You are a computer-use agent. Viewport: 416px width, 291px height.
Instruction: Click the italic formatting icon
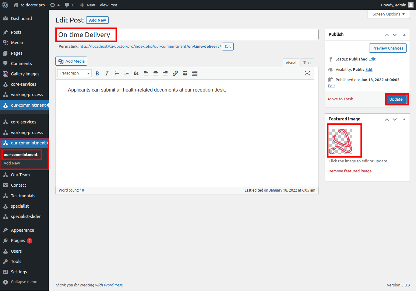[x=107, y=74]
